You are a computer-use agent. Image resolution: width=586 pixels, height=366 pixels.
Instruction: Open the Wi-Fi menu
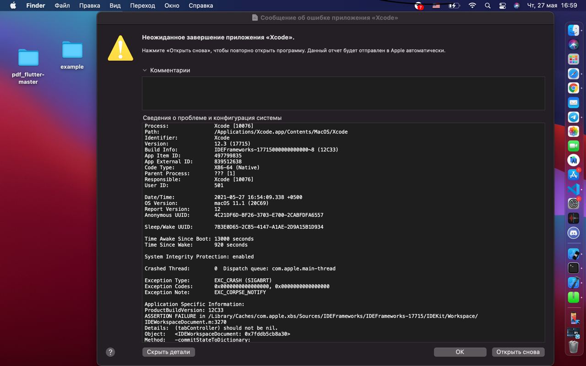pos(472,5)
